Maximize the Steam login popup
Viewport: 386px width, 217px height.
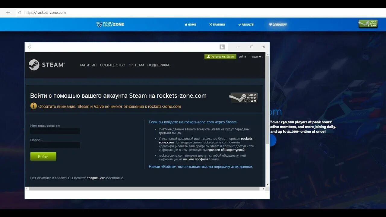[252, 47]
